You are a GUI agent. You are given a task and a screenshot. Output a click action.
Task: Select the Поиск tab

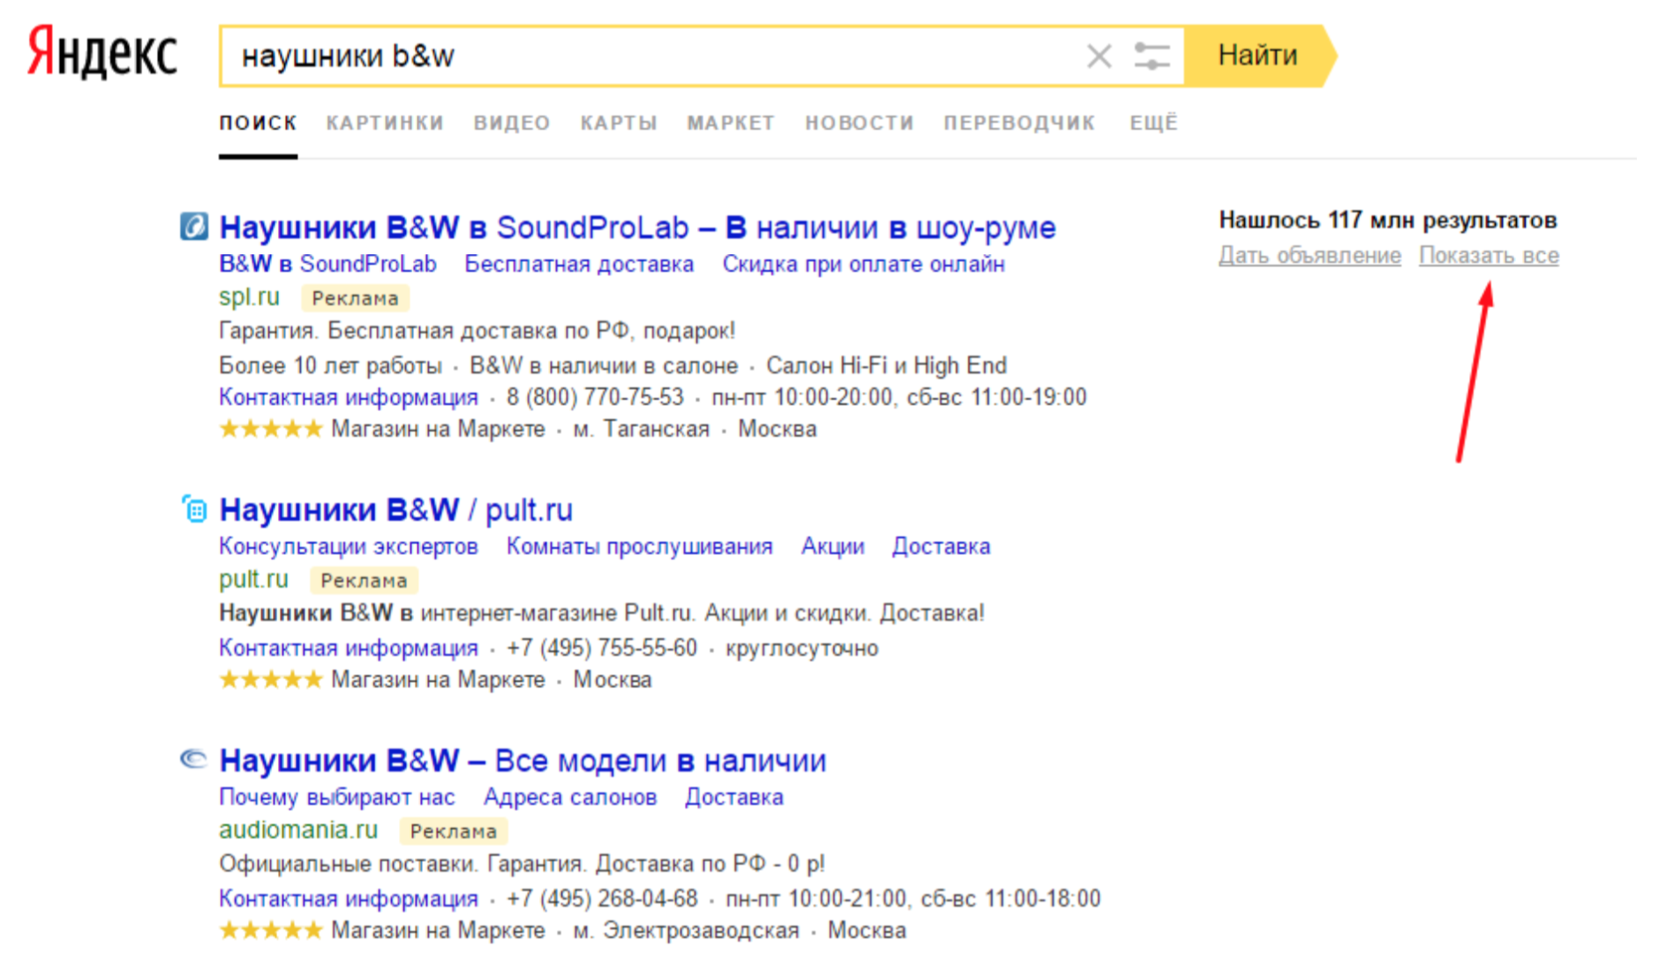[x=258, y=123]
